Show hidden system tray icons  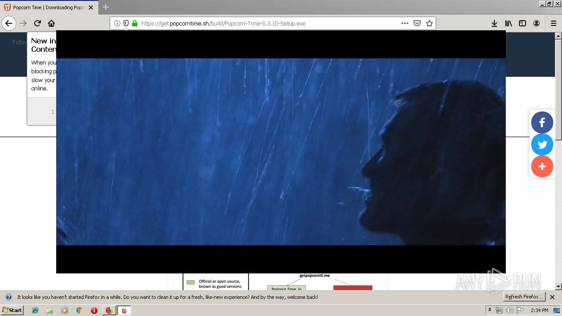[490, 310]
